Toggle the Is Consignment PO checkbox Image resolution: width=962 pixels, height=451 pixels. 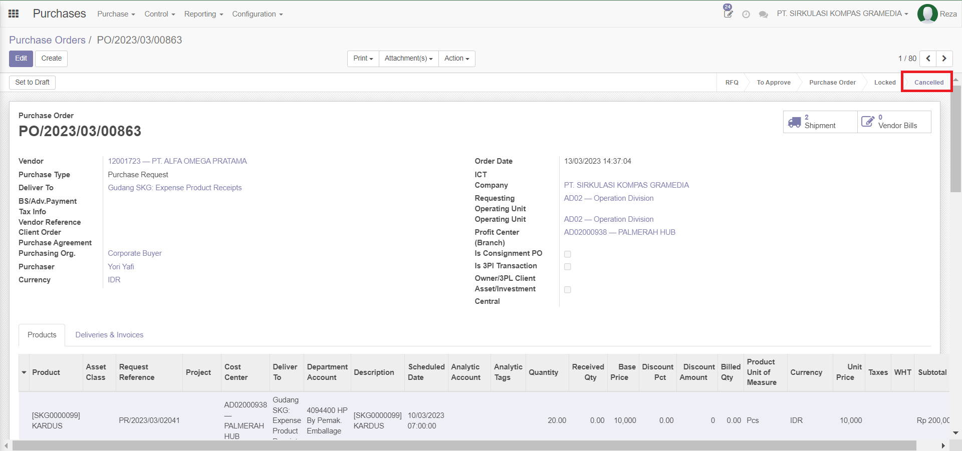568,254
